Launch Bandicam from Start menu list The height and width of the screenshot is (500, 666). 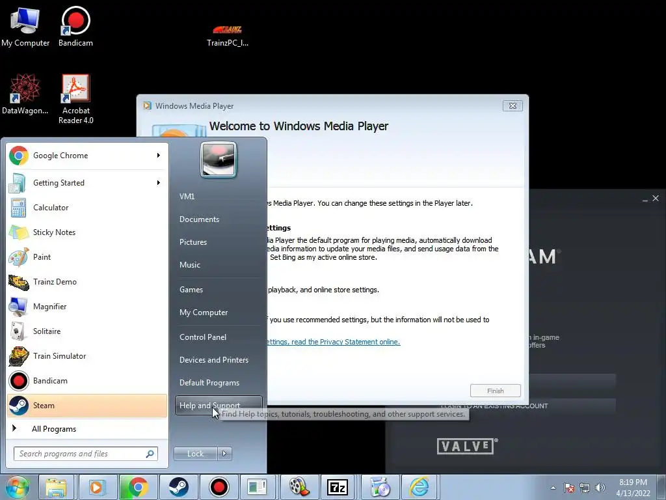tap(87, 380)
